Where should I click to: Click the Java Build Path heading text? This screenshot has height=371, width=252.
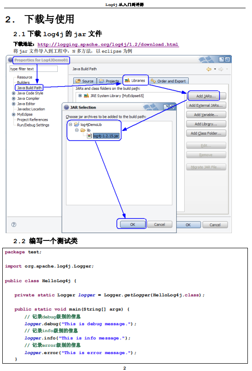click(84, 69)
